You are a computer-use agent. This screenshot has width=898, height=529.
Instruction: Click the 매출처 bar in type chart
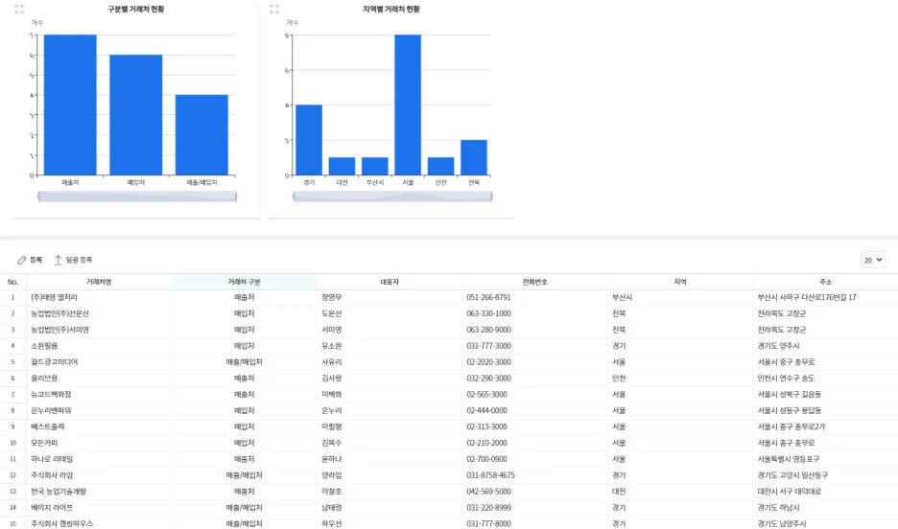click(x=70, y=105)
